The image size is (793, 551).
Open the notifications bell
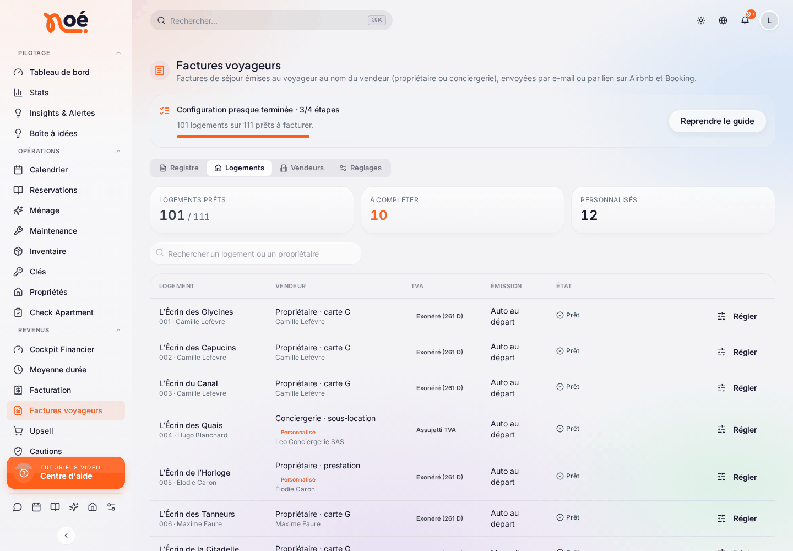point(745,20)
